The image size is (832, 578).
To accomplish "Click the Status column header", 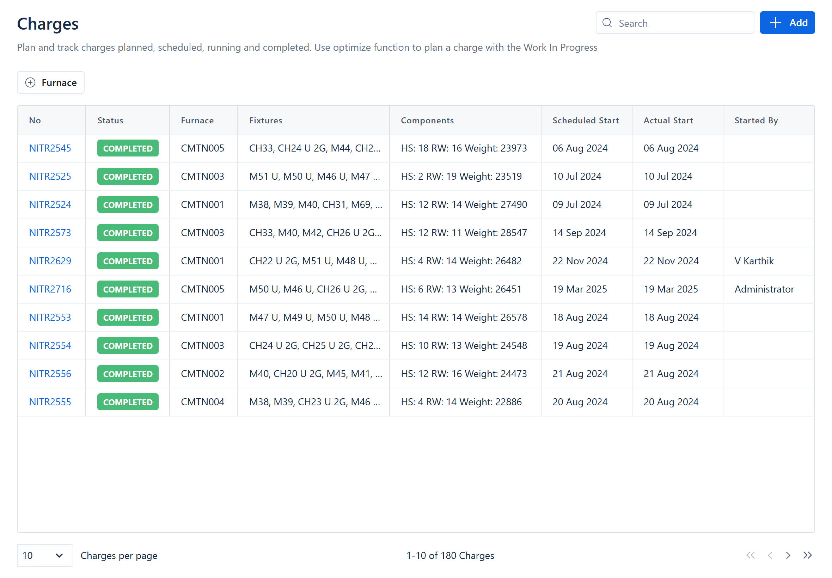I will click(110, 120).
